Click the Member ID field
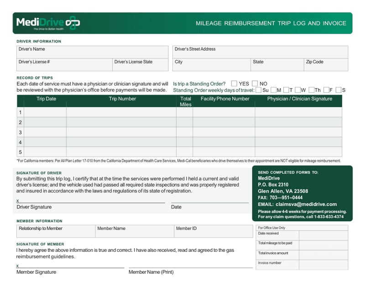 212,231
